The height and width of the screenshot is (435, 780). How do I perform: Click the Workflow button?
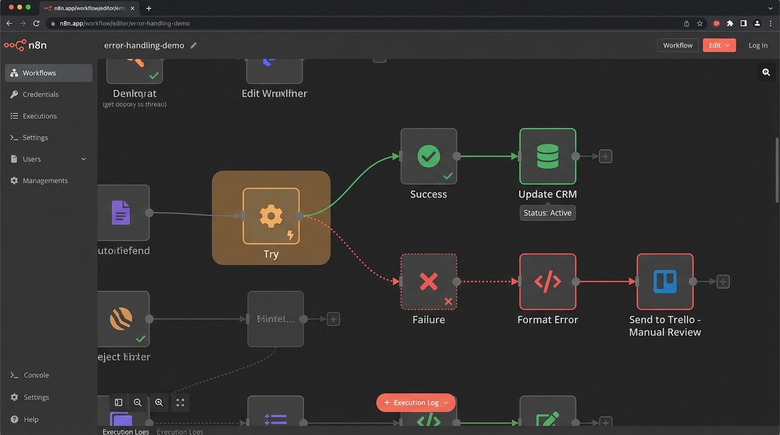[677, 45]
